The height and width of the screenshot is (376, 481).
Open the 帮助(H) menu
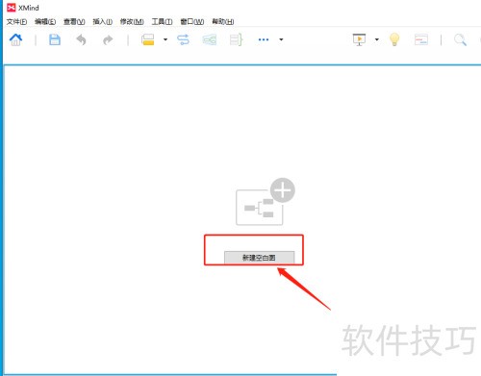pos(223,22)
